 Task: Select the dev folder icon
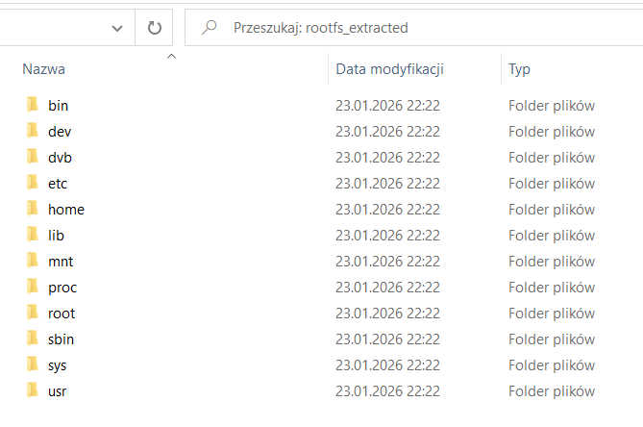[33, 131]
